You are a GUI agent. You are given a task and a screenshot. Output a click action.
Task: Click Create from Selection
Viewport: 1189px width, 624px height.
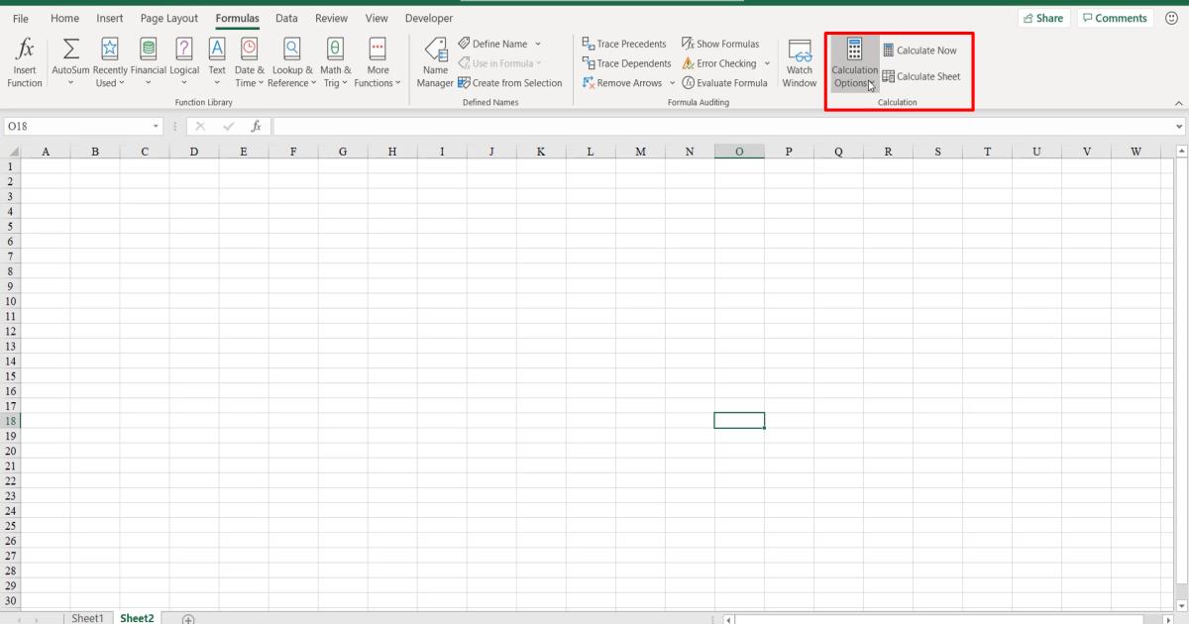coord(511,82)
